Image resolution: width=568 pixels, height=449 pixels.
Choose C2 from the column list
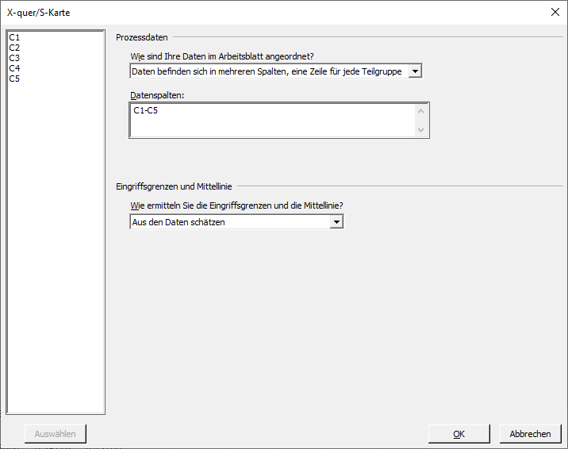[14, 48]
